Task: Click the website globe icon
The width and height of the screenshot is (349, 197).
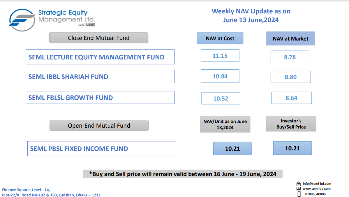Action: pos(299,189)
